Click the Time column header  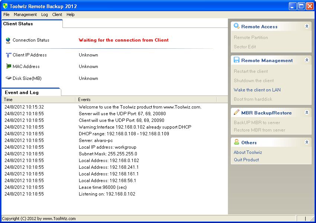pos(37,99)
